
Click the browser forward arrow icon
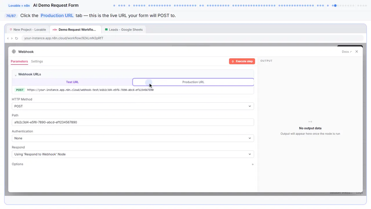coord(12,38)
